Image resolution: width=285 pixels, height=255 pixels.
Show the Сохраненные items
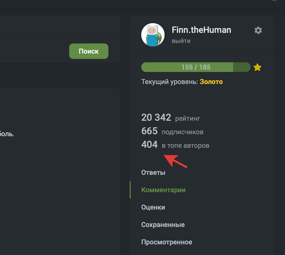click(163, 225)
